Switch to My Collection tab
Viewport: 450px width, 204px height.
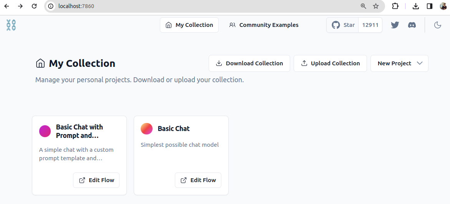189,25
